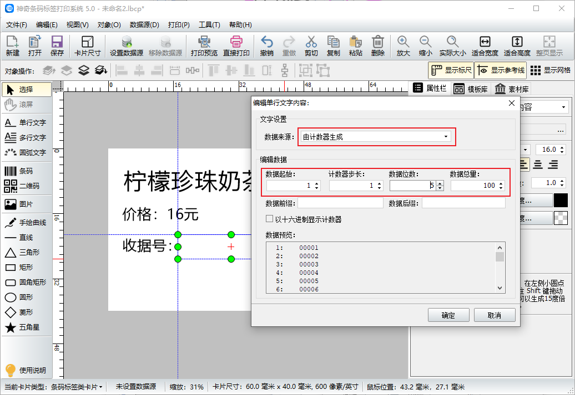Click the 确定 button
Viewport: 575px width, 395px height.
(x=448, y=315)
